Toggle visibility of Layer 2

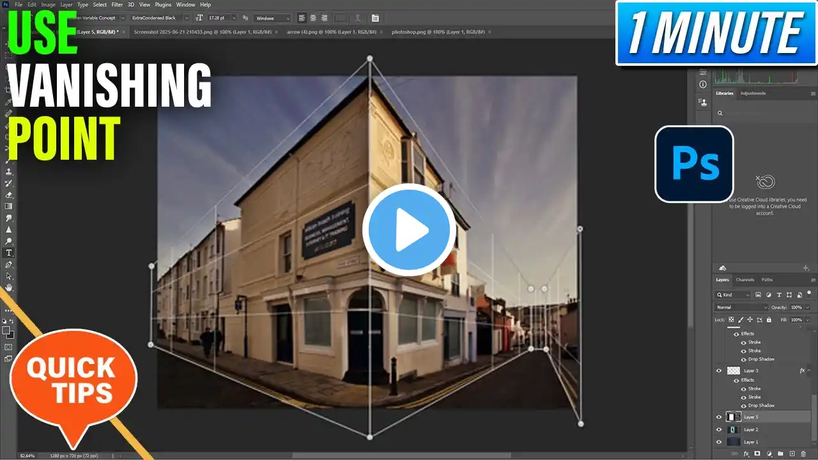[719, 430]
